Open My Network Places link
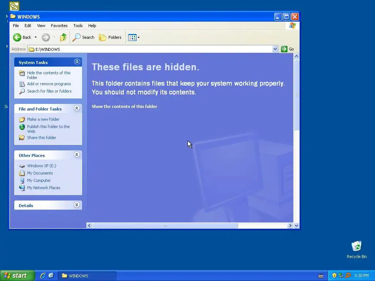 (x=44, y=188)
